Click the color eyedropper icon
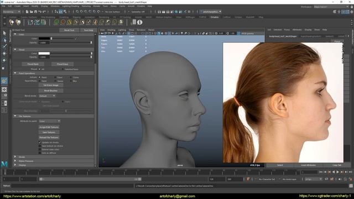 coord(76,38)
